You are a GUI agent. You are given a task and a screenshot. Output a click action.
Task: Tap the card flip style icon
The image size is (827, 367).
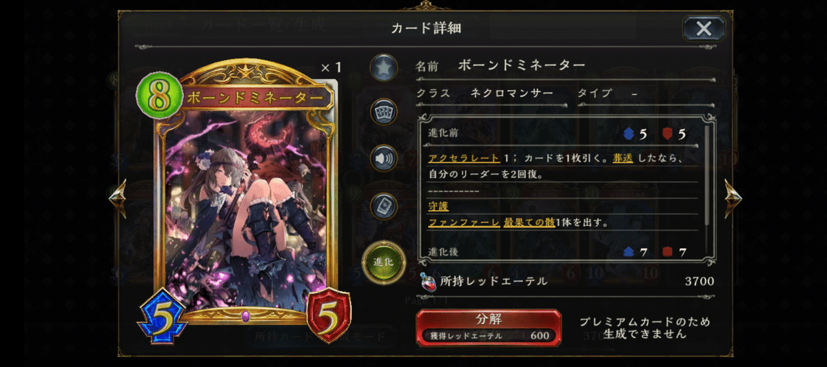(384, 206)
